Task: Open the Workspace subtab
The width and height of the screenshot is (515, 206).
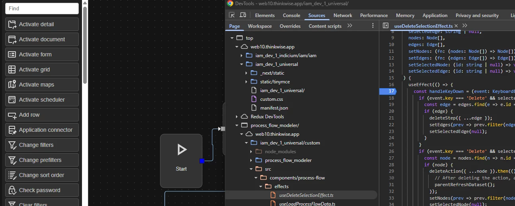Action: tap(259, 26)
